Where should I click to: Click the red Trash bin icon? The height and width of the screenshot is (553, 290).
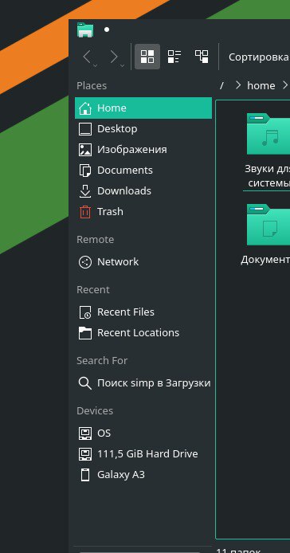[85, 212]
